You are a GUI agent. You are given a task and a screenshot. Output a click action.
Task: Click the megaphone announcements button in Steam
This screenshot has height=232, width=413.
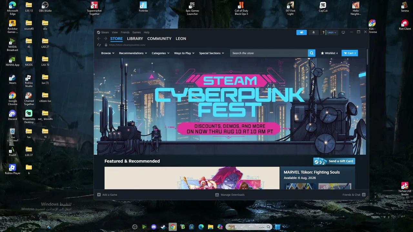coord(301,32)
